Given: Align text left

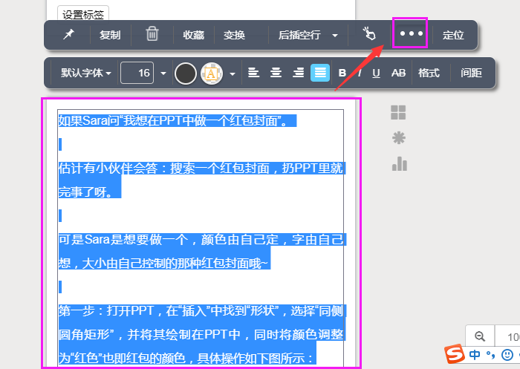Looking at the screenshot, I should (254, 73).
